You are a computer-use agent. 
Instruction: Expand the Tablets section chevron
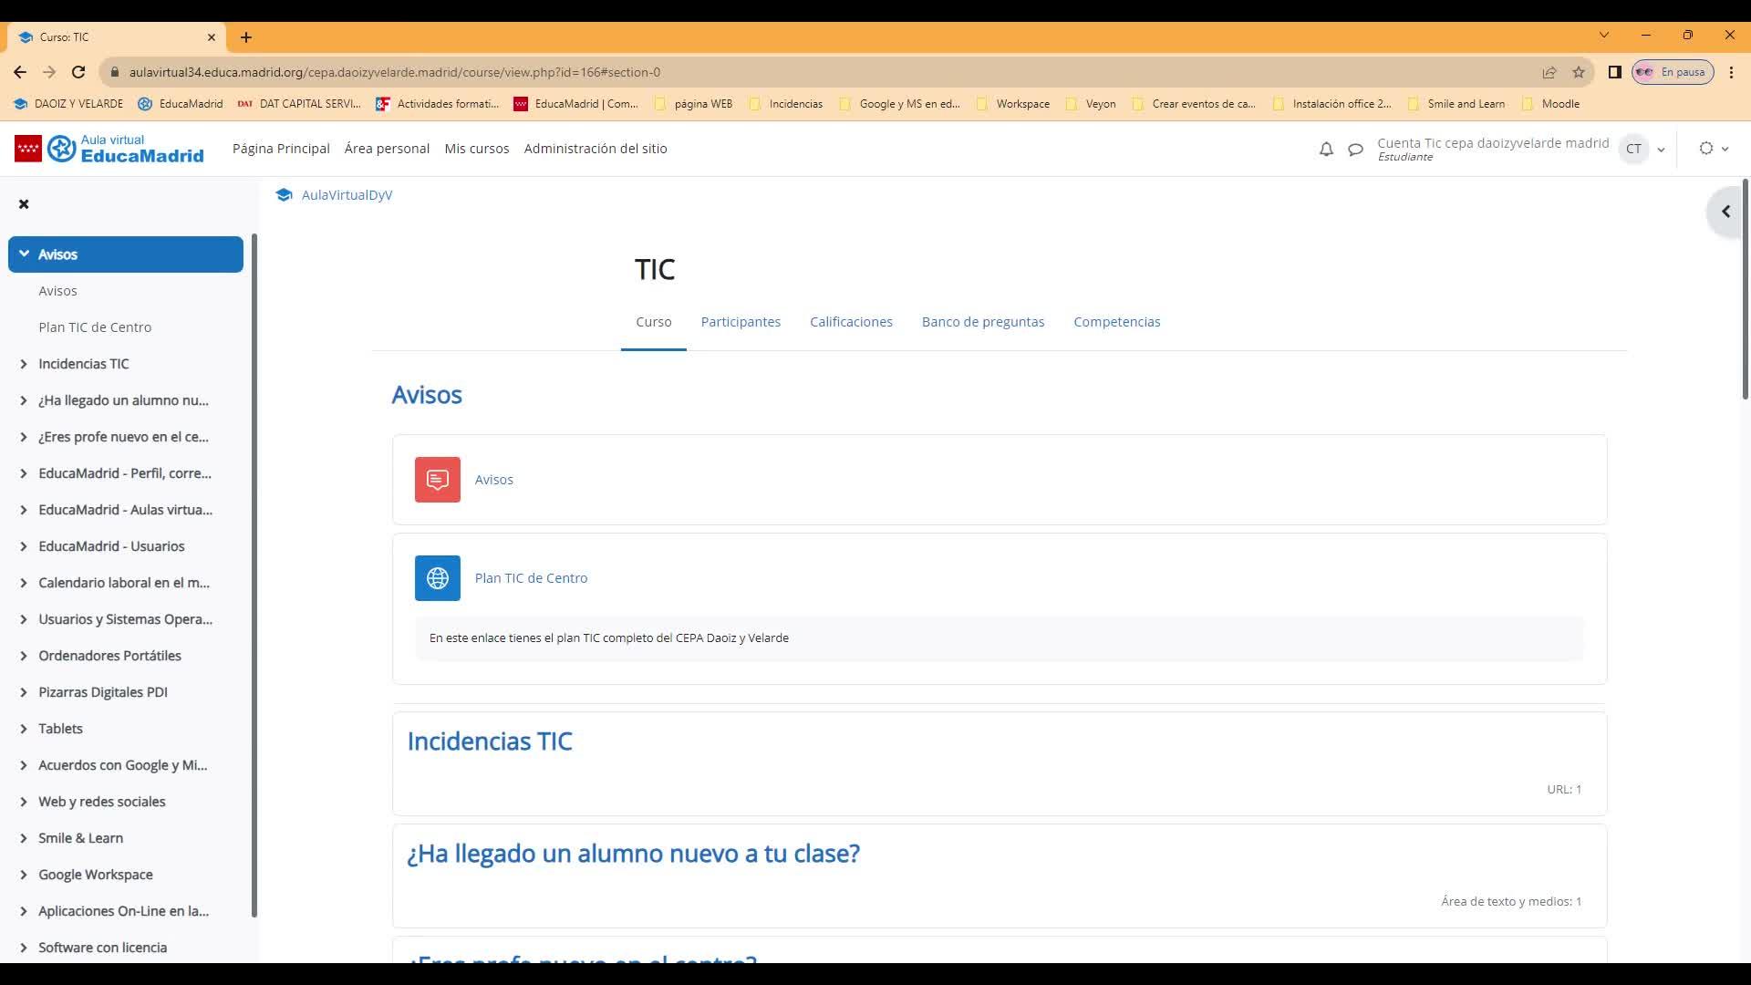pyautogui.click(x=24, y=729)
